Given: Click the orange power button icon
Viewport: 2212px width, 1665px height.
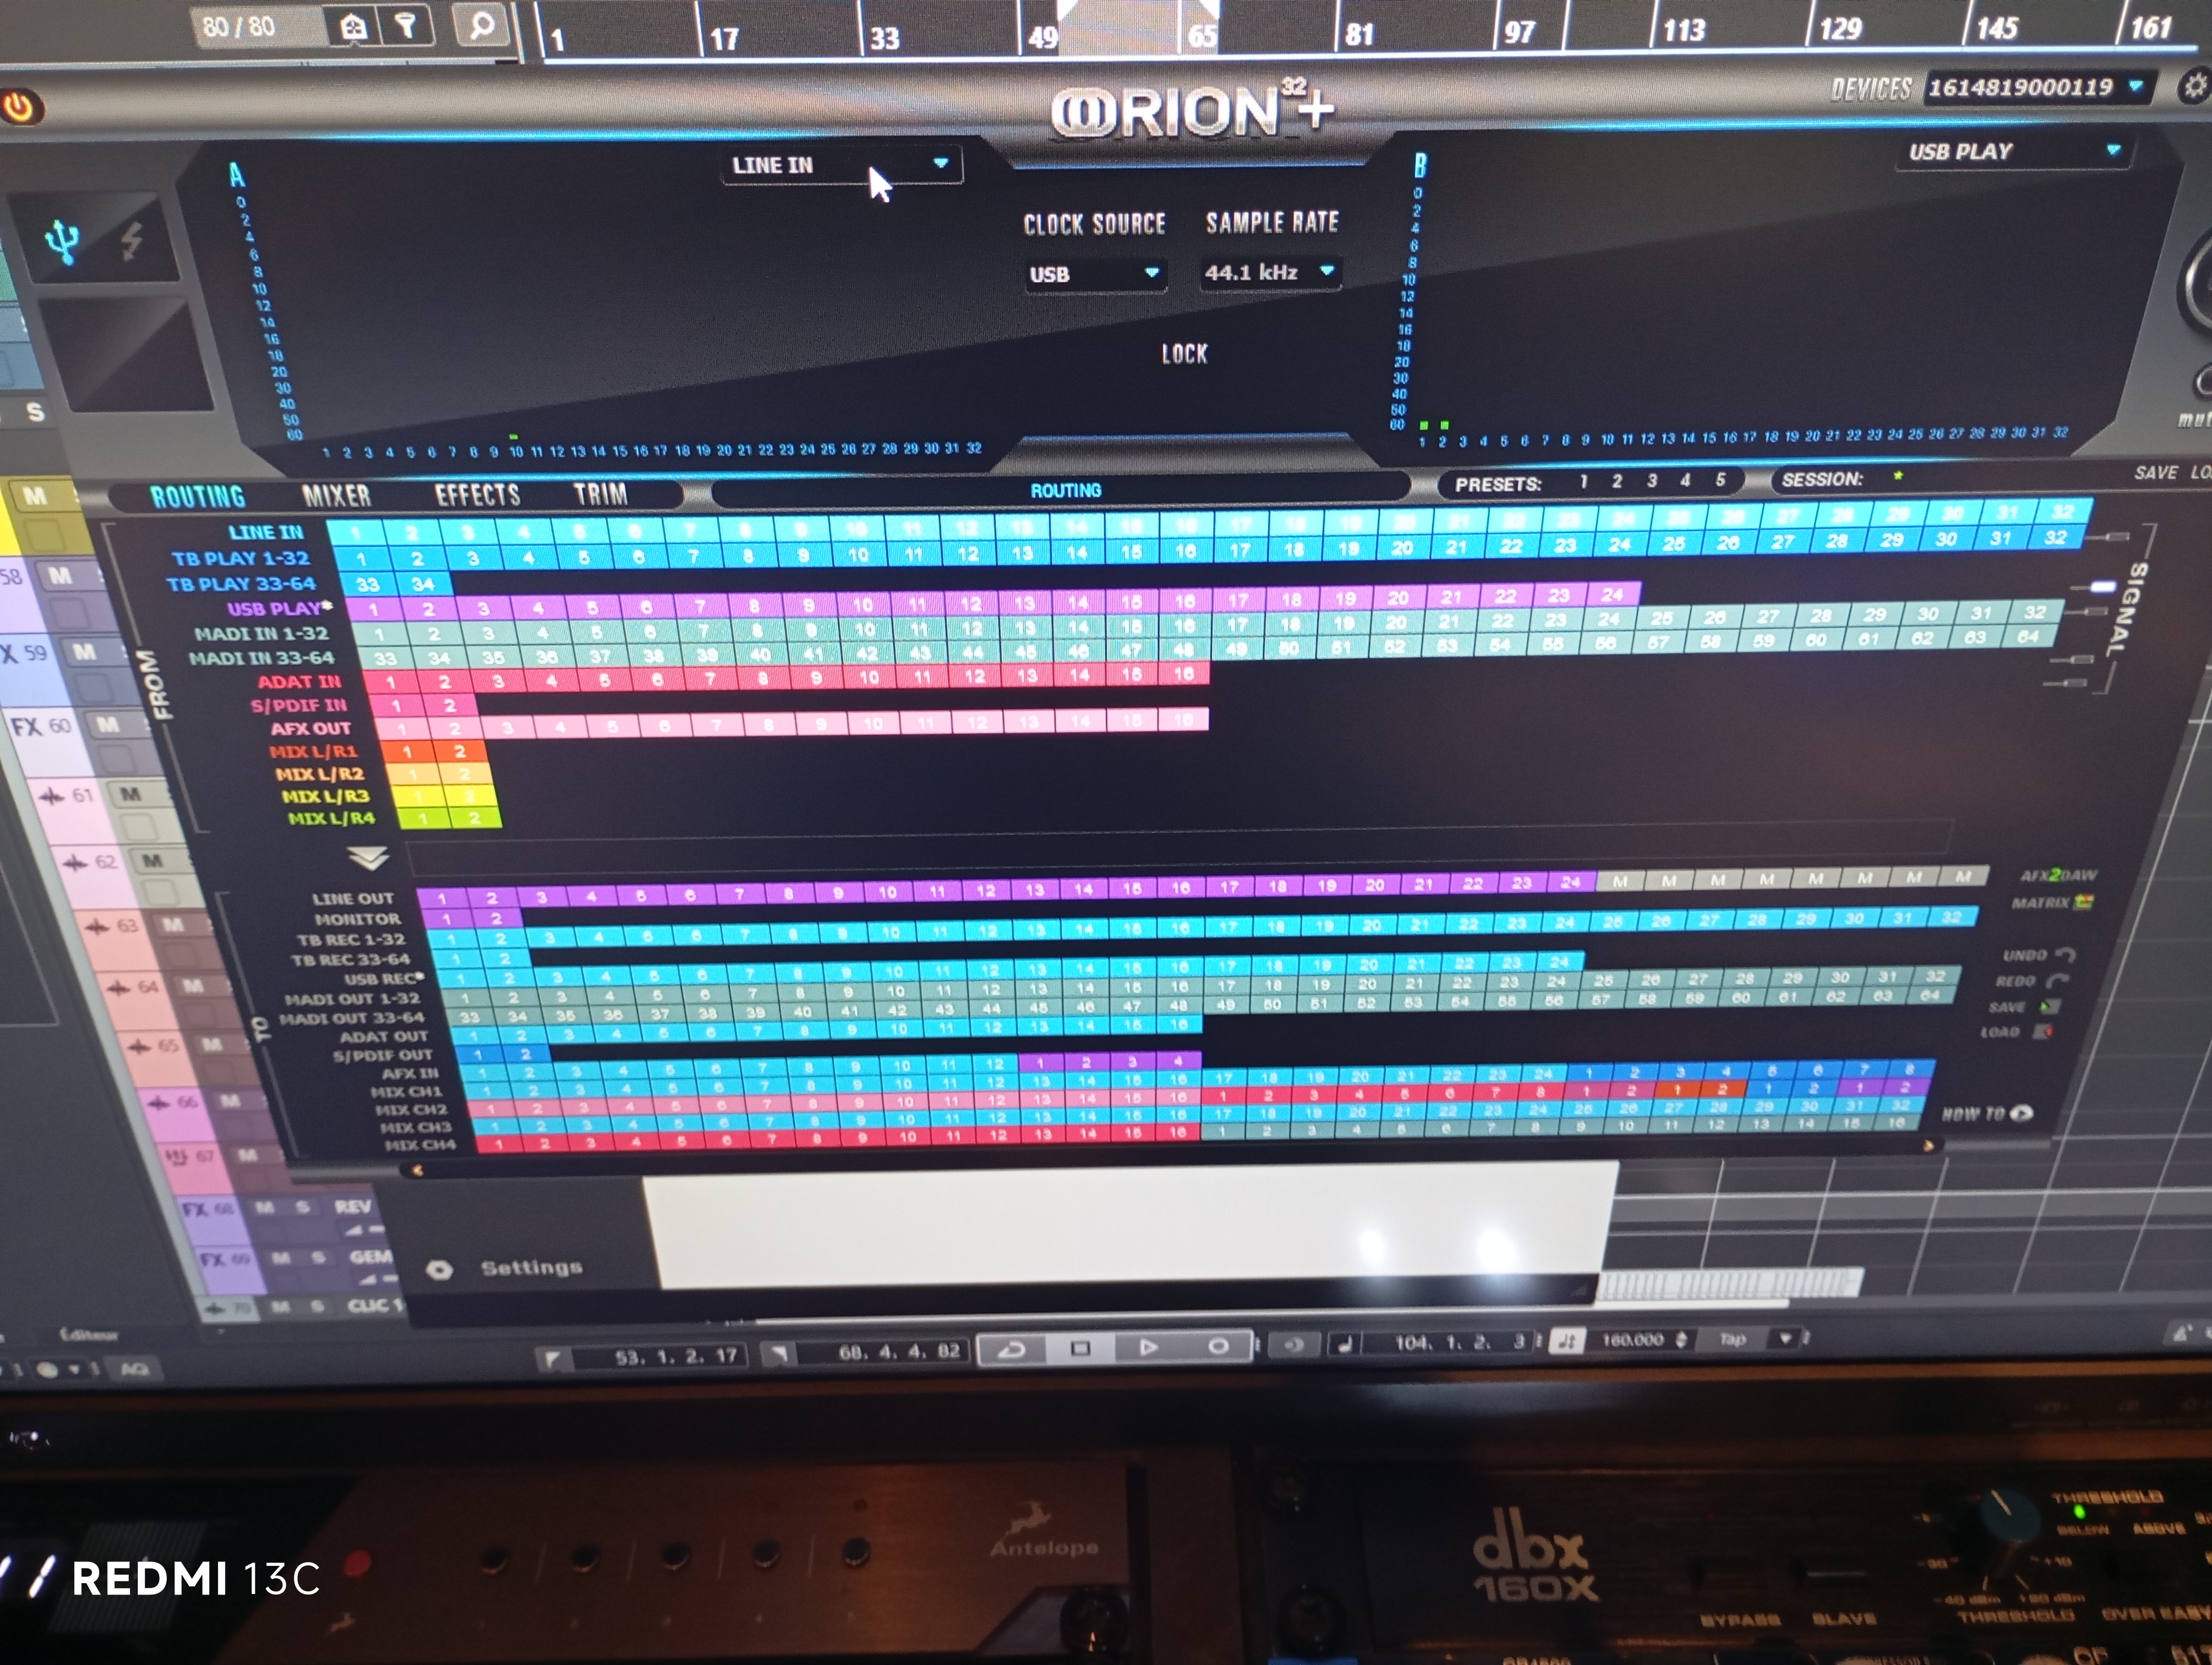Looking at the screenshot, I should 19,107.
